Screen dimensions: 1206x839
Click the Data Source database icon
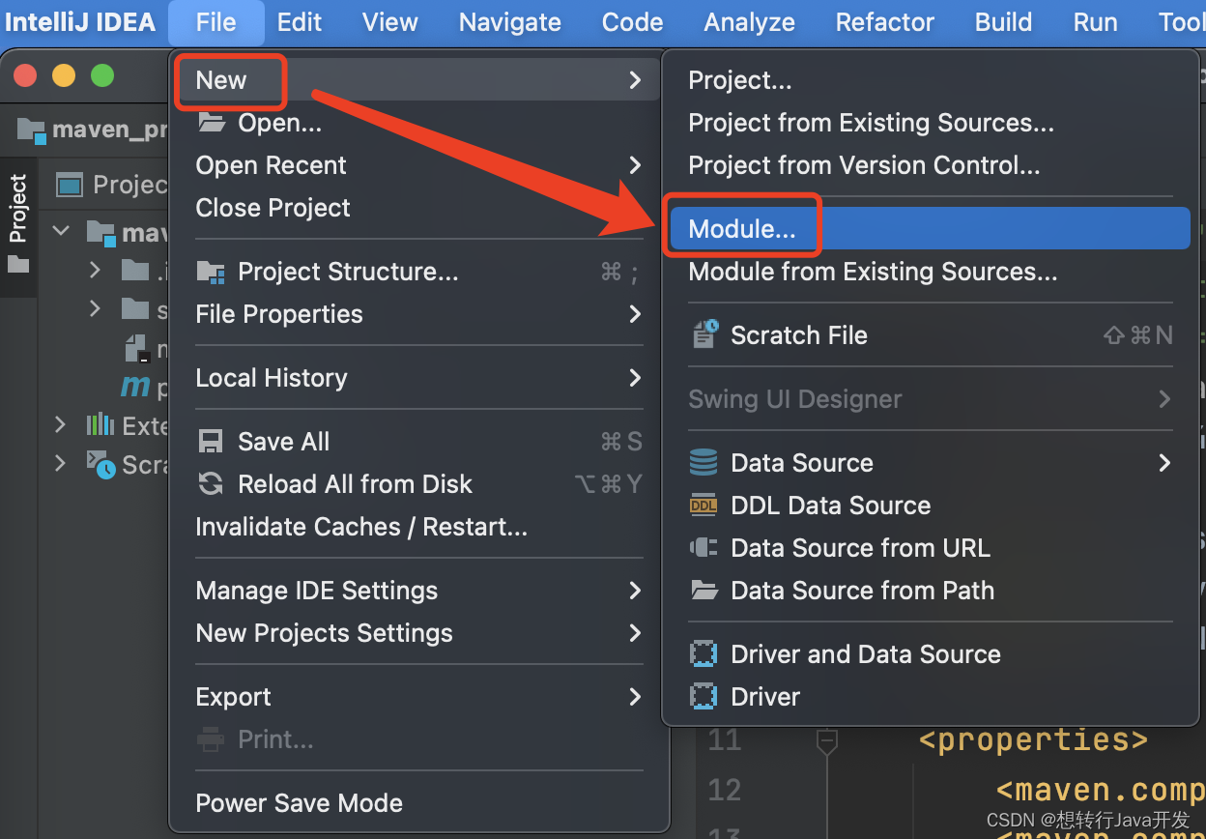coord(703,463)
